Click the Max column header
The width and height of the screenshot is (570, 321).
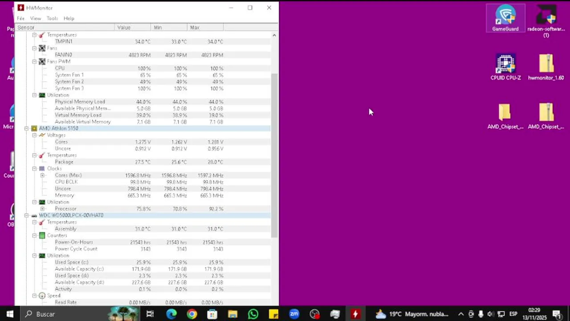tap(206, 28)
